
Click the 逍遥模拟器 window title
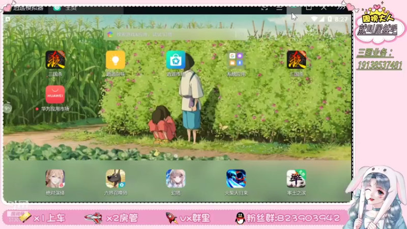[x=28, y=8]
